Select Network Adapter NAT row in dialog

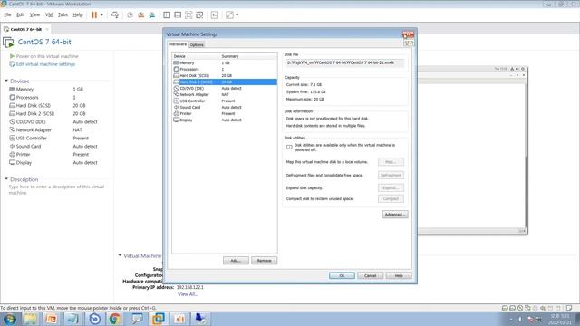pyautogui.click(x=225, y=94)
